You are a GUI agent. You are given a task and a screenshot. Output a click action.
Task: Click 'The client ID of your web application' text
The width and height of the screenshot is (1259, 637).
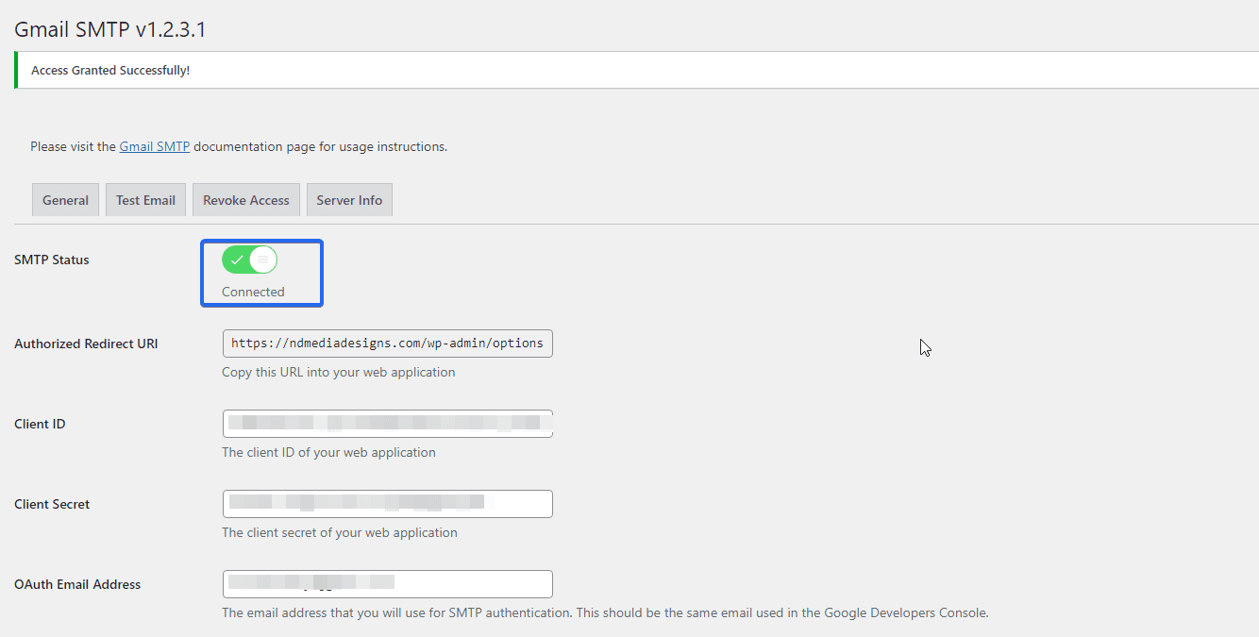pos(328,452)
